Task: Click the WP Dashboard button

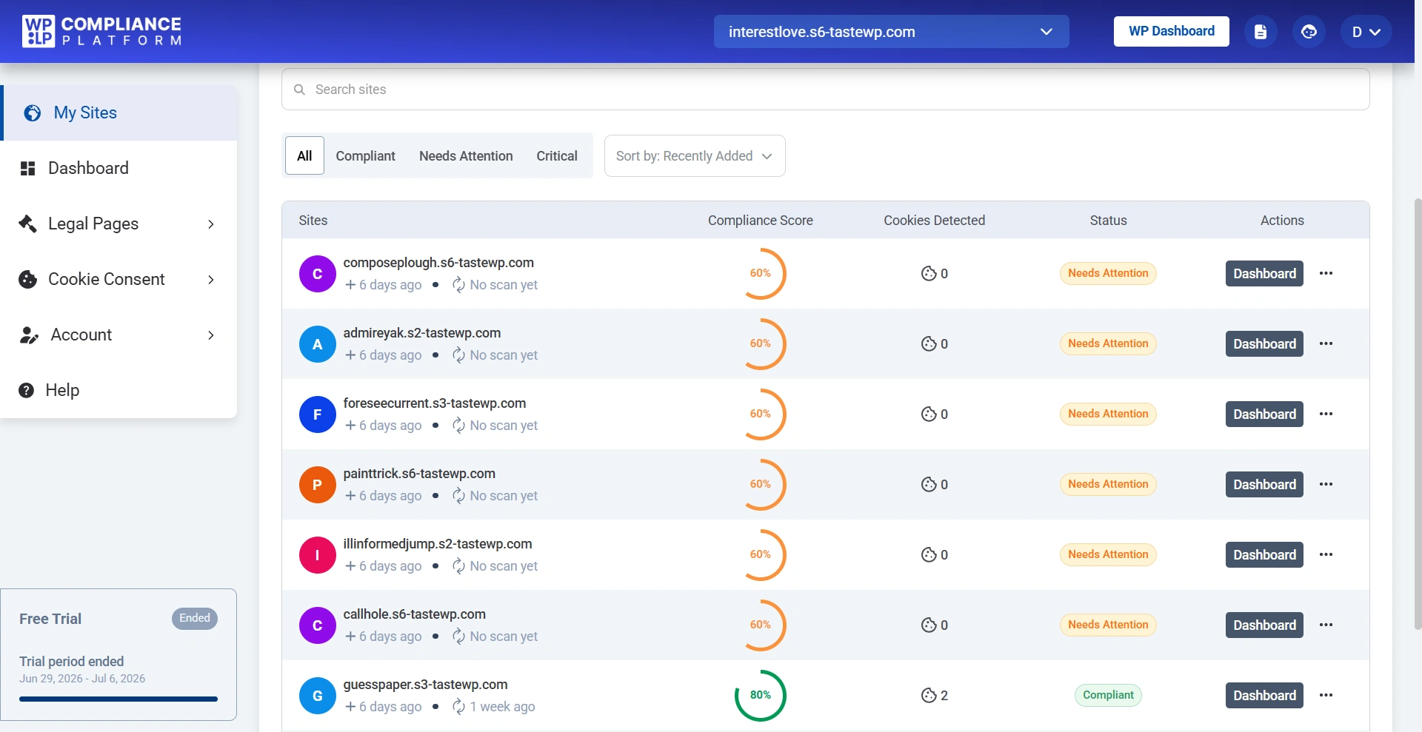Action: [x=1172, y=31]
